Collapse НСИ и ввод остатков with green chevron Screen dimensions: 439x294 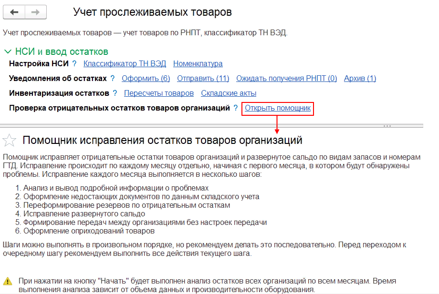8,51
